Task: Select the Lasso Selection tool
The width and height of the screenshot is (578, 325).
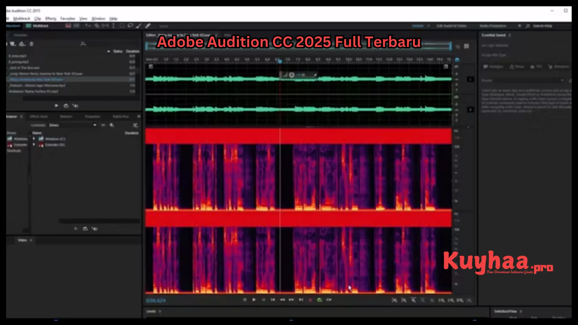Action: 130,26
